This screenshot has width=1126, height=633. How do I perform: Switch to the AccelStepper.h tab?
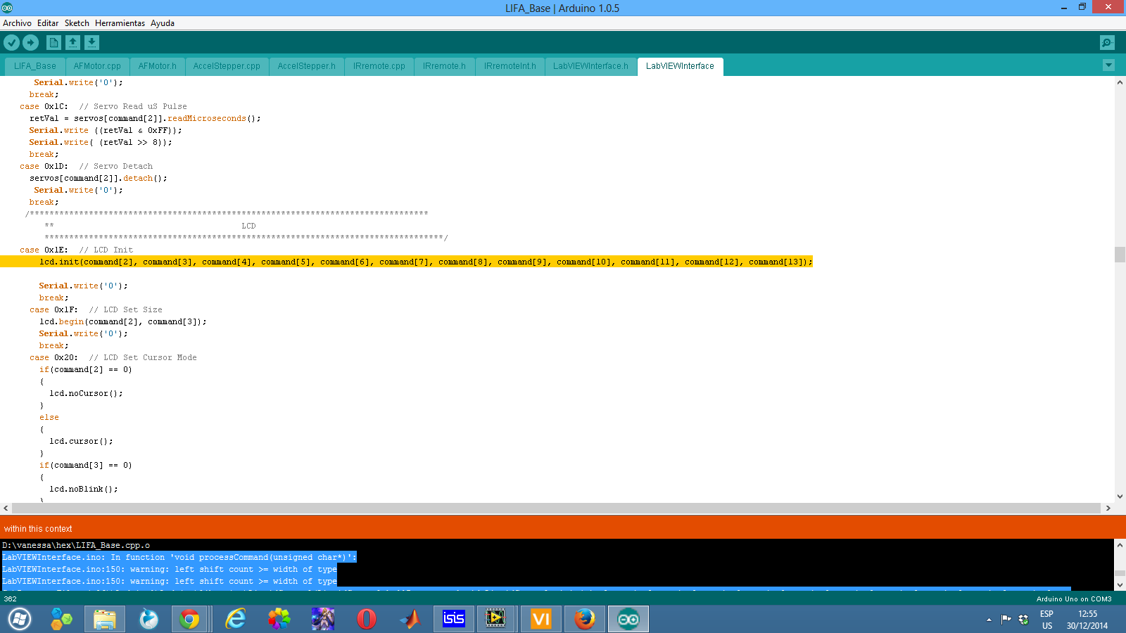tap(306, 66)
